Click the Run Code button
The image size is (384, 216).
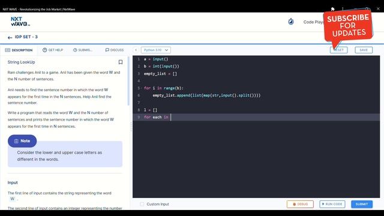(x=332, y=204)
